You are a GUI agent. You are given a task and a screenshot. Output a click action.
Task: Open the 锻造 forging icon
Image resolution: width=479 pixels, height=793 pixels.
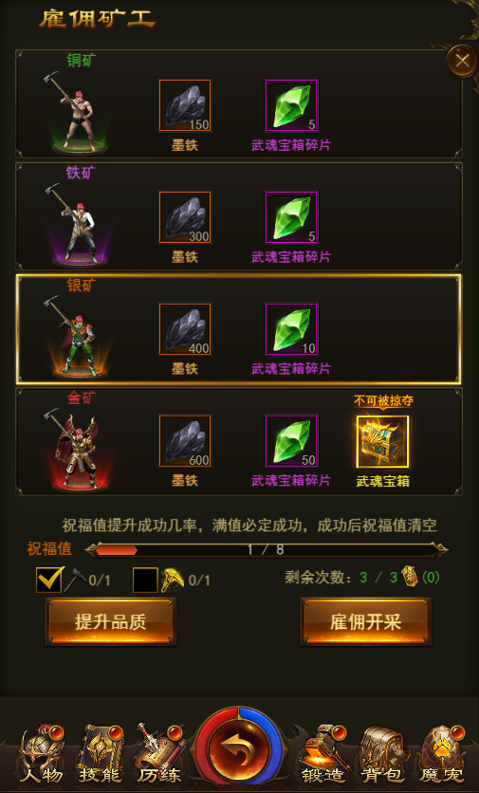coord(322,754)
